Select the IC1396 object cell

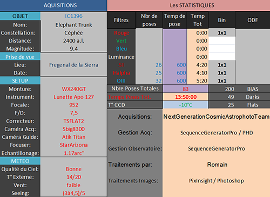73,16
